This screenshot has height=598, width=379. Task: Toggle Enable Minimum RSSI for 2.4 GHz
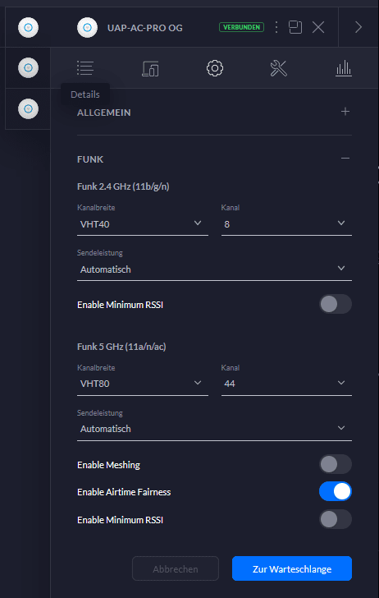pos(336,304)
